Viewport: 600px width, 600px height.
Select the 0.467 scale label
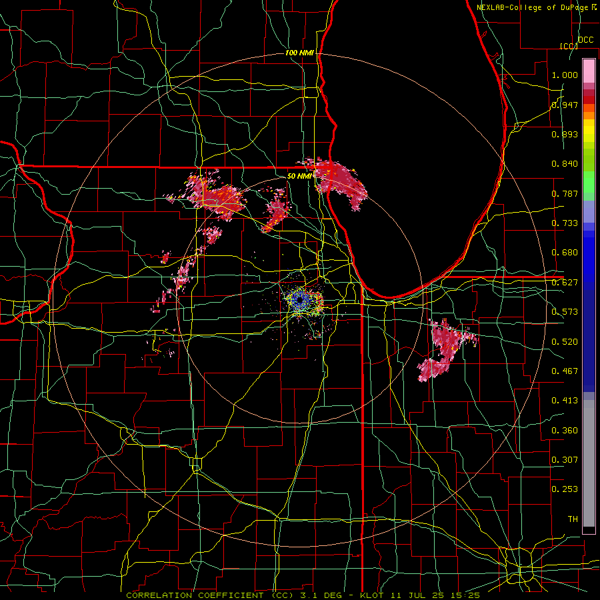coord(565,371)
